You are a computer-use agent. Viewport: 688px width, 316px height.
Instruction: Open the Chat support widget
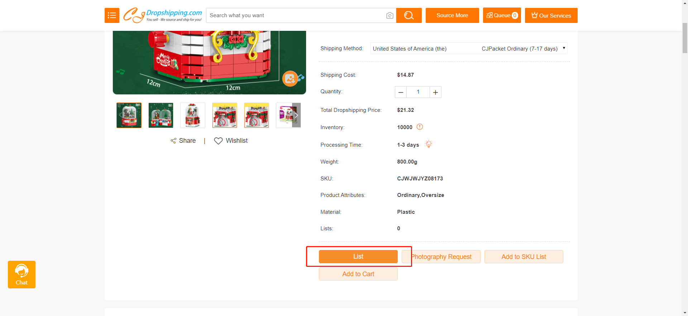point(21,274)
